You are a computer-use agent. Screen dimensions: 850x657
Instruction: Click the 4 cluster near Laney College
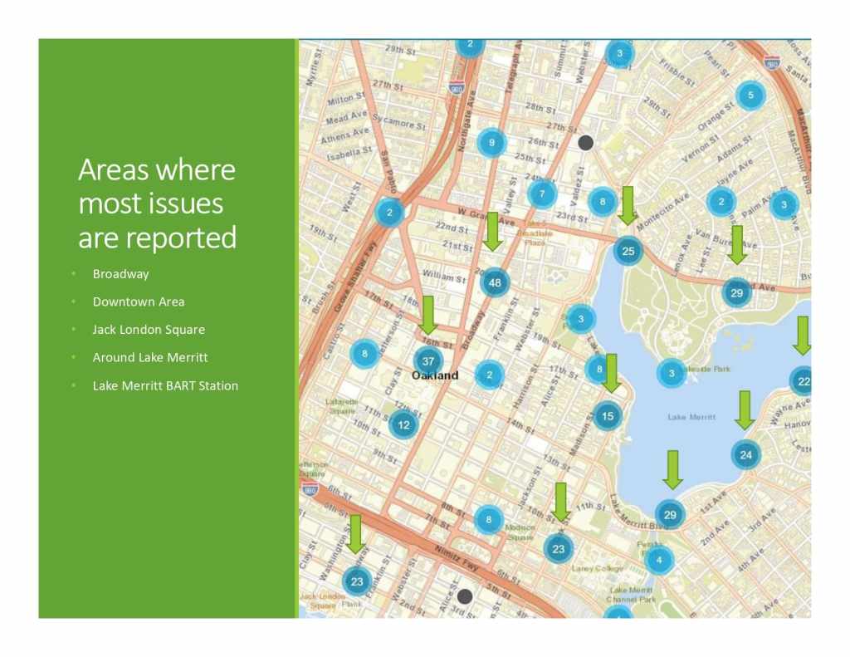[x=658, y=560]
